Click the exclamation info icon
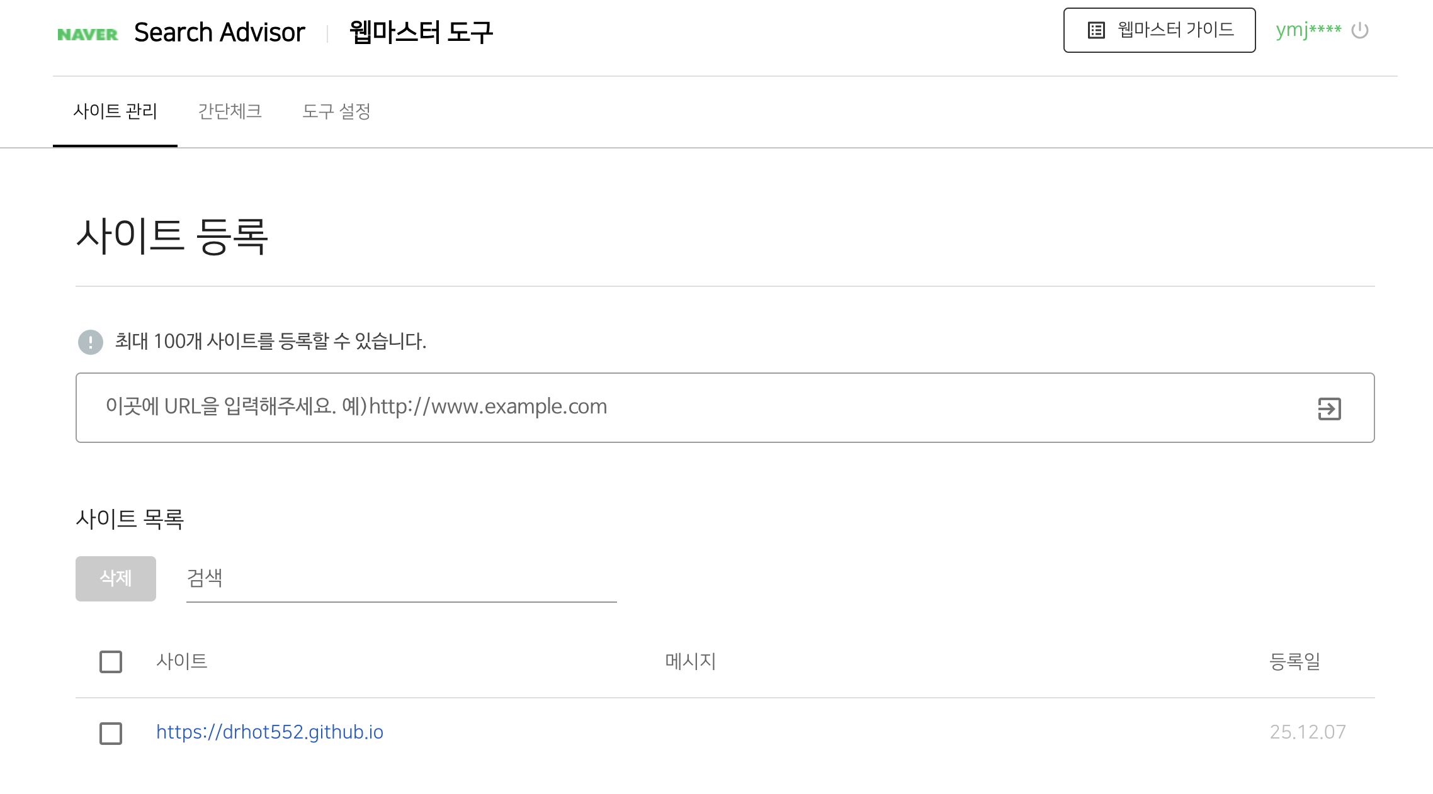1433x794 pixels. coord(91,342)
